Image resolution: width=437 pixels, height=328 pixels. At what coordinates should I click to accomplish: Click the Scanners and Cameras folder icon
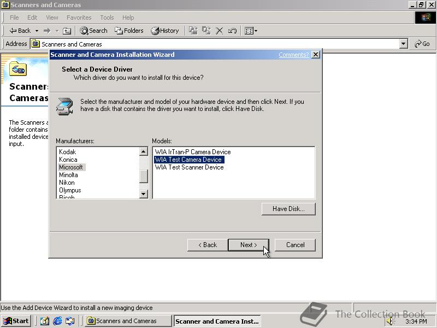[x=18, y=69]
